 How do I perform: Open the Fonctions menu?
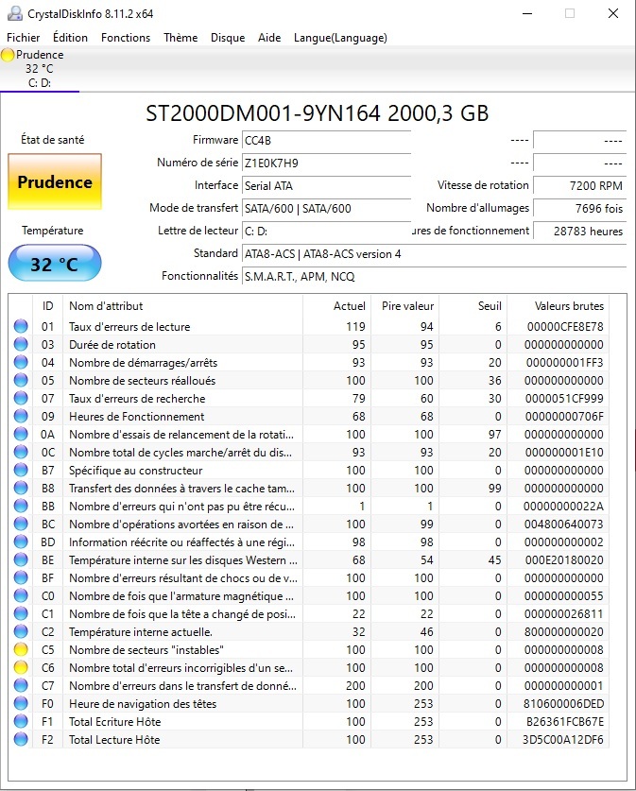pyautogui.click(x=126, y=38)
